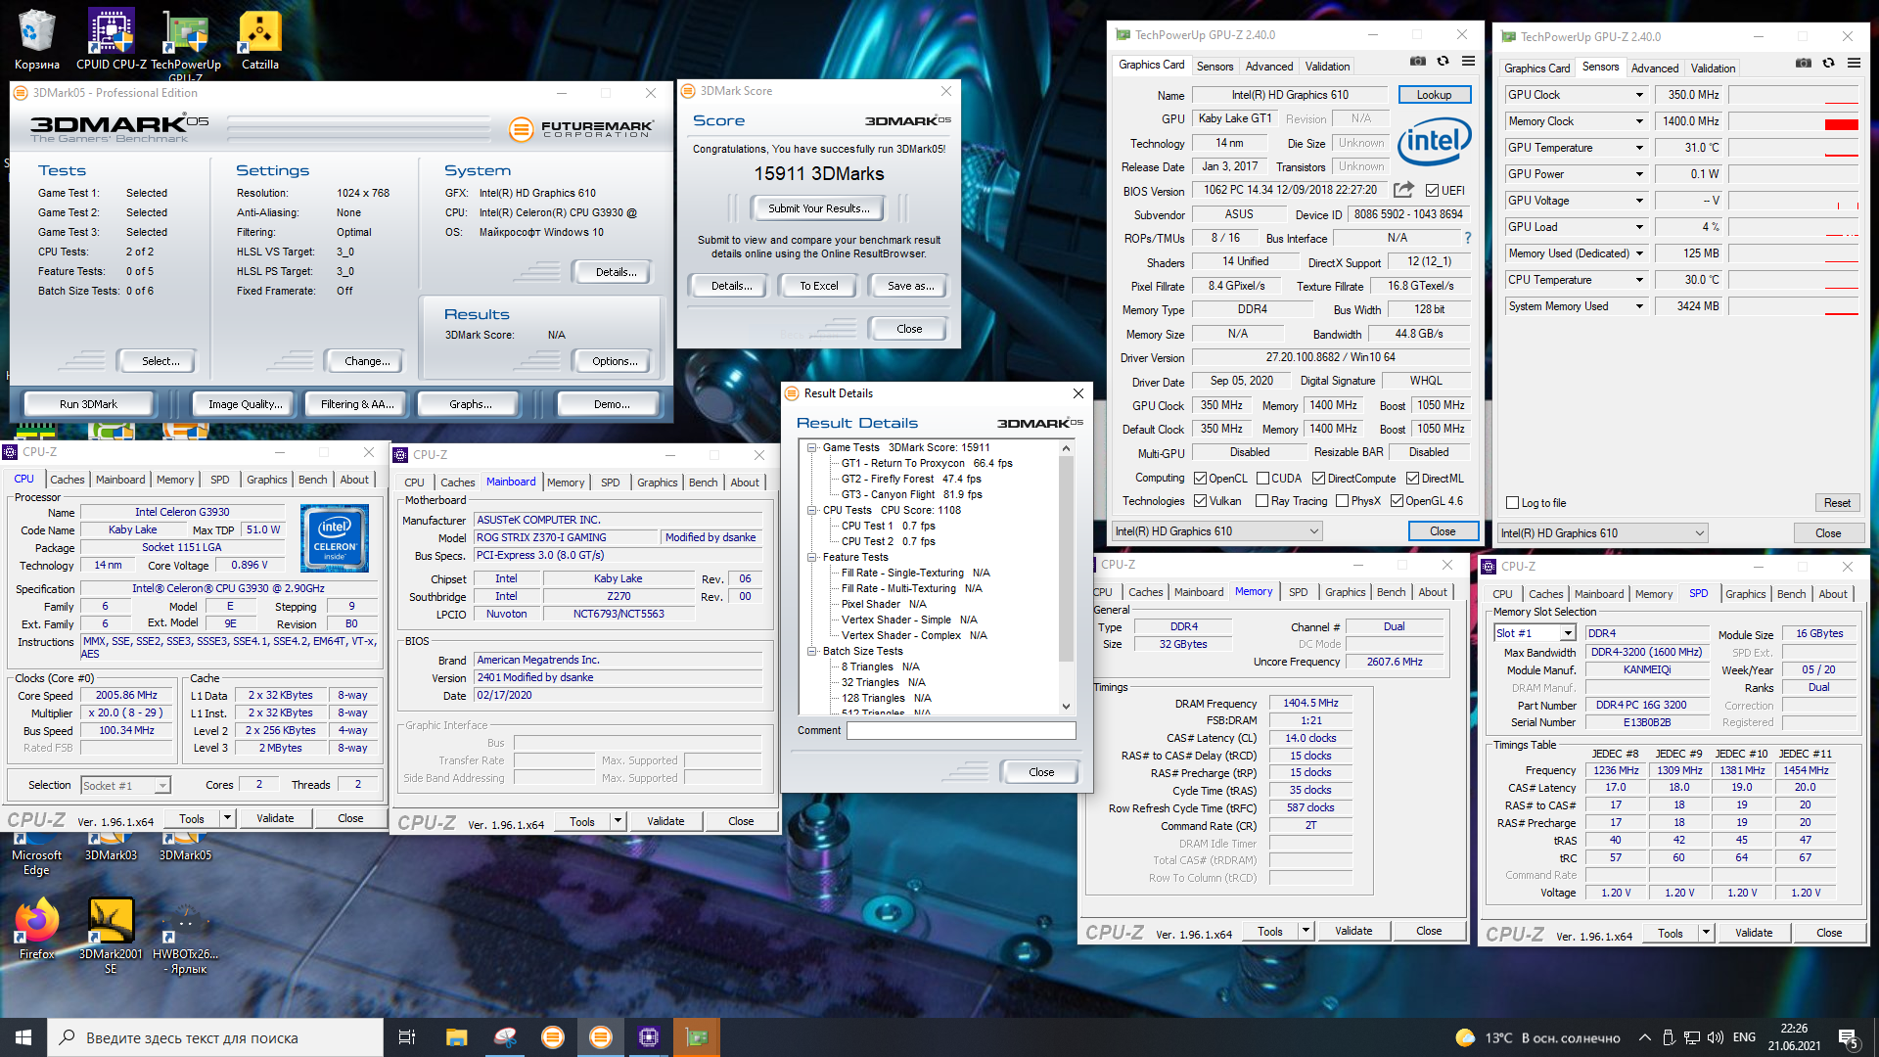Image resolution: width=1879 pixels, height=1057 pixels.
Task: Toggle Vulkan technologies checkbox
Action: pyautogui.click(x=1200, y=501)
